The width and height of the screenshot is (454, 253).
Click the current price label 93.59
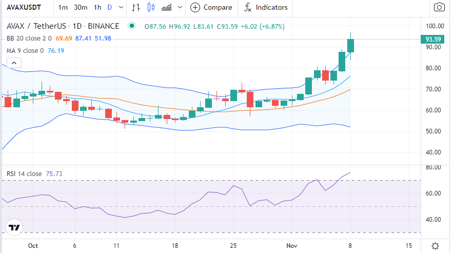click(432, 39)
